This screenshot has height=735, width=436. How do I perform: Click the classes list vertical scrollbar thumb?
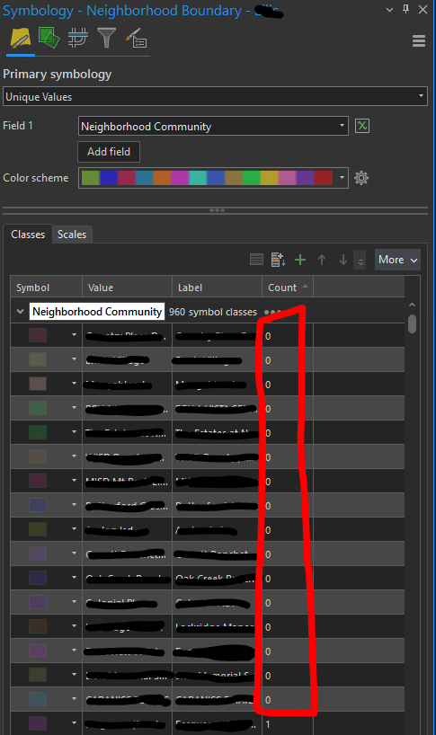click(x=412, y=323)
